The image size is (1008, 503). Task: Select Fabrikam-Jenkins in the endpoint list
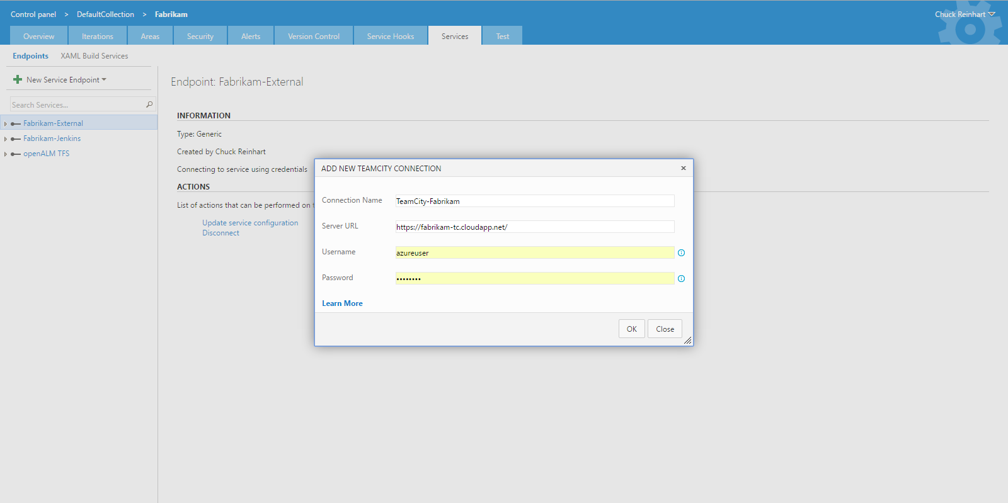(52, 138)
